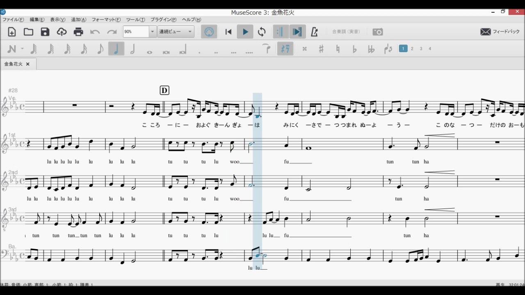
Task: Toggle 合奏調(実音) concert pitch
Action: [x=346, y=32]
